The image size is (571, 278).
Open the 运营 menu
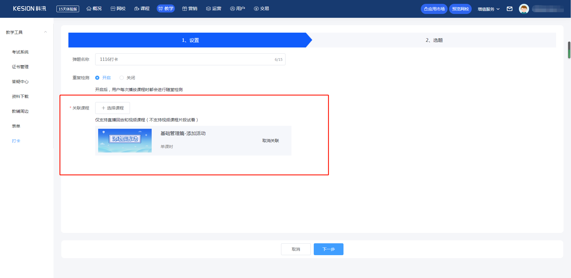214,9
